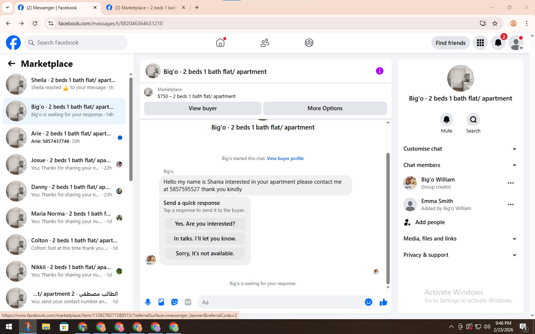The width and height of the screenshot is (535, 334).
Task: Open the Windows Start menu
Action: (9, 327)
